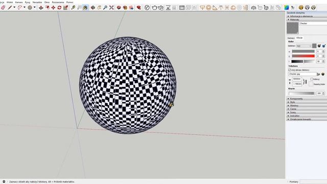Expand the Warstwy panel

(307, 106)
